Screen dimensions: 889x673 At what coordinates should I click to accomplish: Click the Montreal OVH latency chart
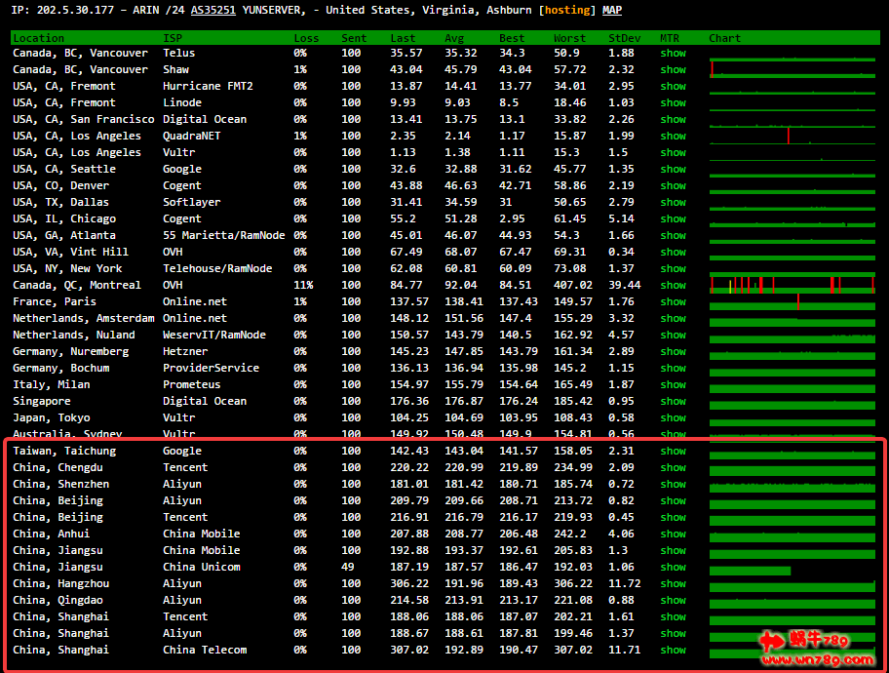(792, 285)
